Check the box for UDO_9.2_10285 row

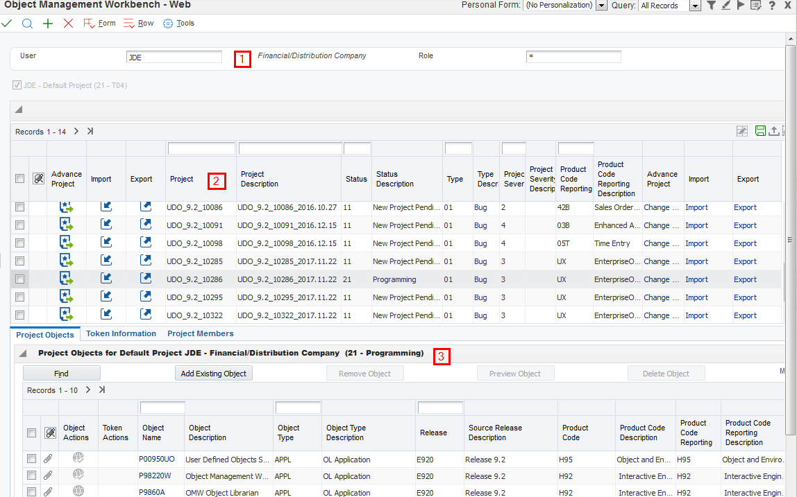point(20,261)
